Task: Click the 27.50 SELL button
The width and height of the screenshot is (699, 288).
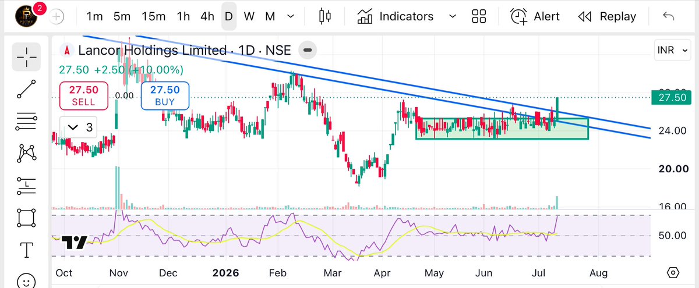Action: point(84,95)
